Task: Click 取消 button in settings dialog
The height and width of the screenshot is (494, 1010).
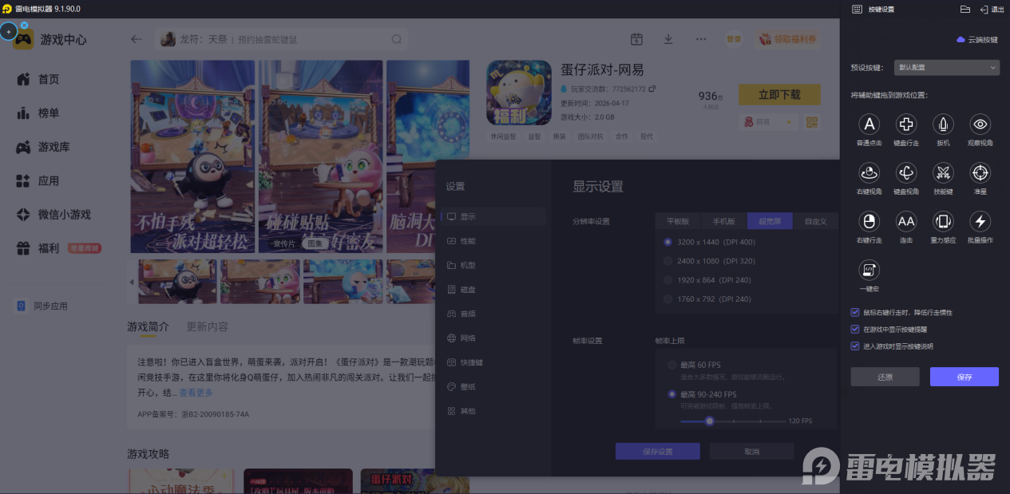Action: pos(752,452)
